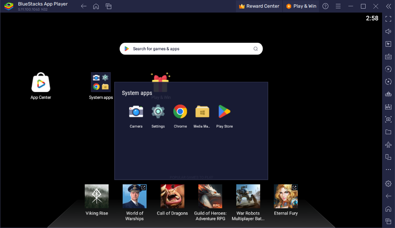
Task: Click the sidebar back arrow at bottom
Action: pyautogui.click(x=388, y=196)
